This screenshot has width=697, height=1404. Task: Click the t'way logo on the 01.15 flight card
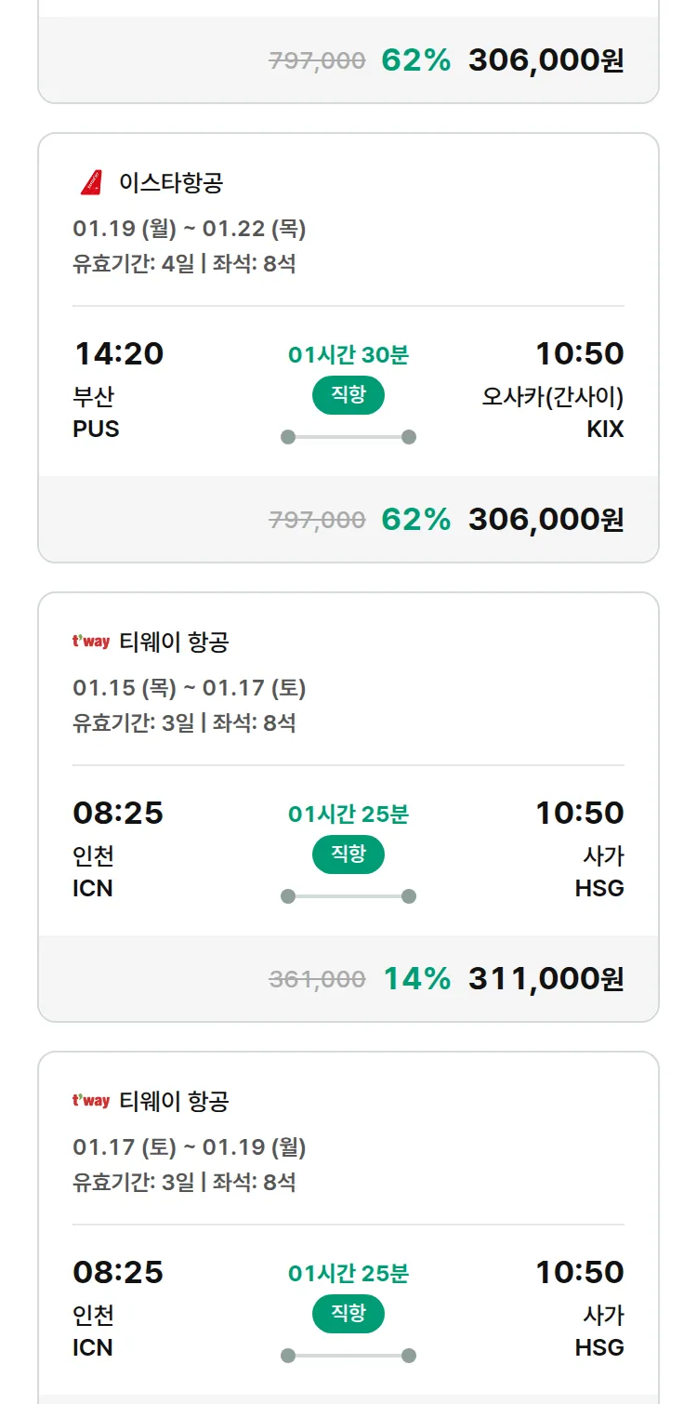91,642
